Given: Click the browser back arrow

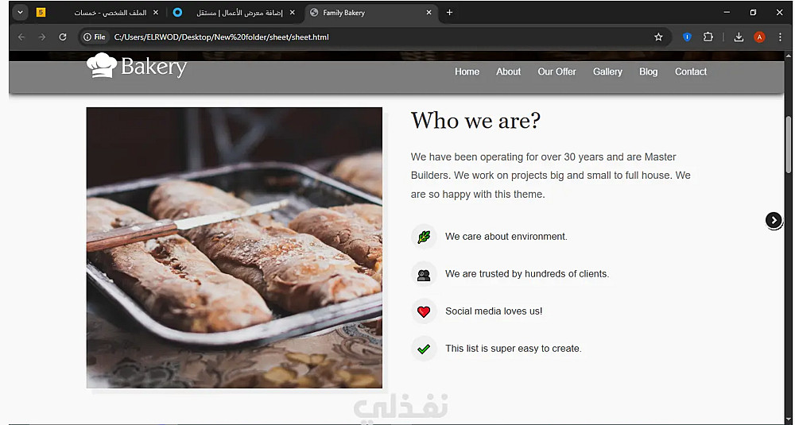Looking at the screenshot, I should [x=21, y=37].
